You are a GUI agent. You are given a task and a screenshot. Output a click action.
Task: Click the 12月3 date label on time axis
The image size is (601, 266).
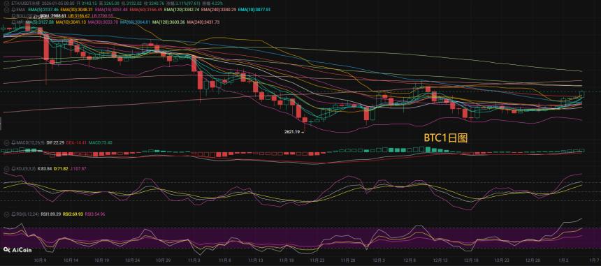(x=379, y=260)
